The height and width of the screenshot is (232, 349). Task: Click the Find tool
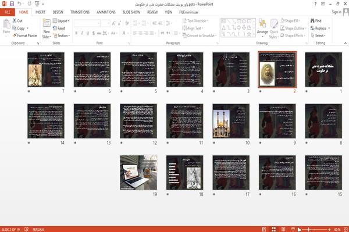click(x=316, y=21)
